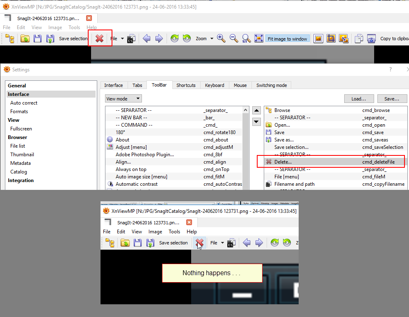Click the Save... button in Settings

391,98
